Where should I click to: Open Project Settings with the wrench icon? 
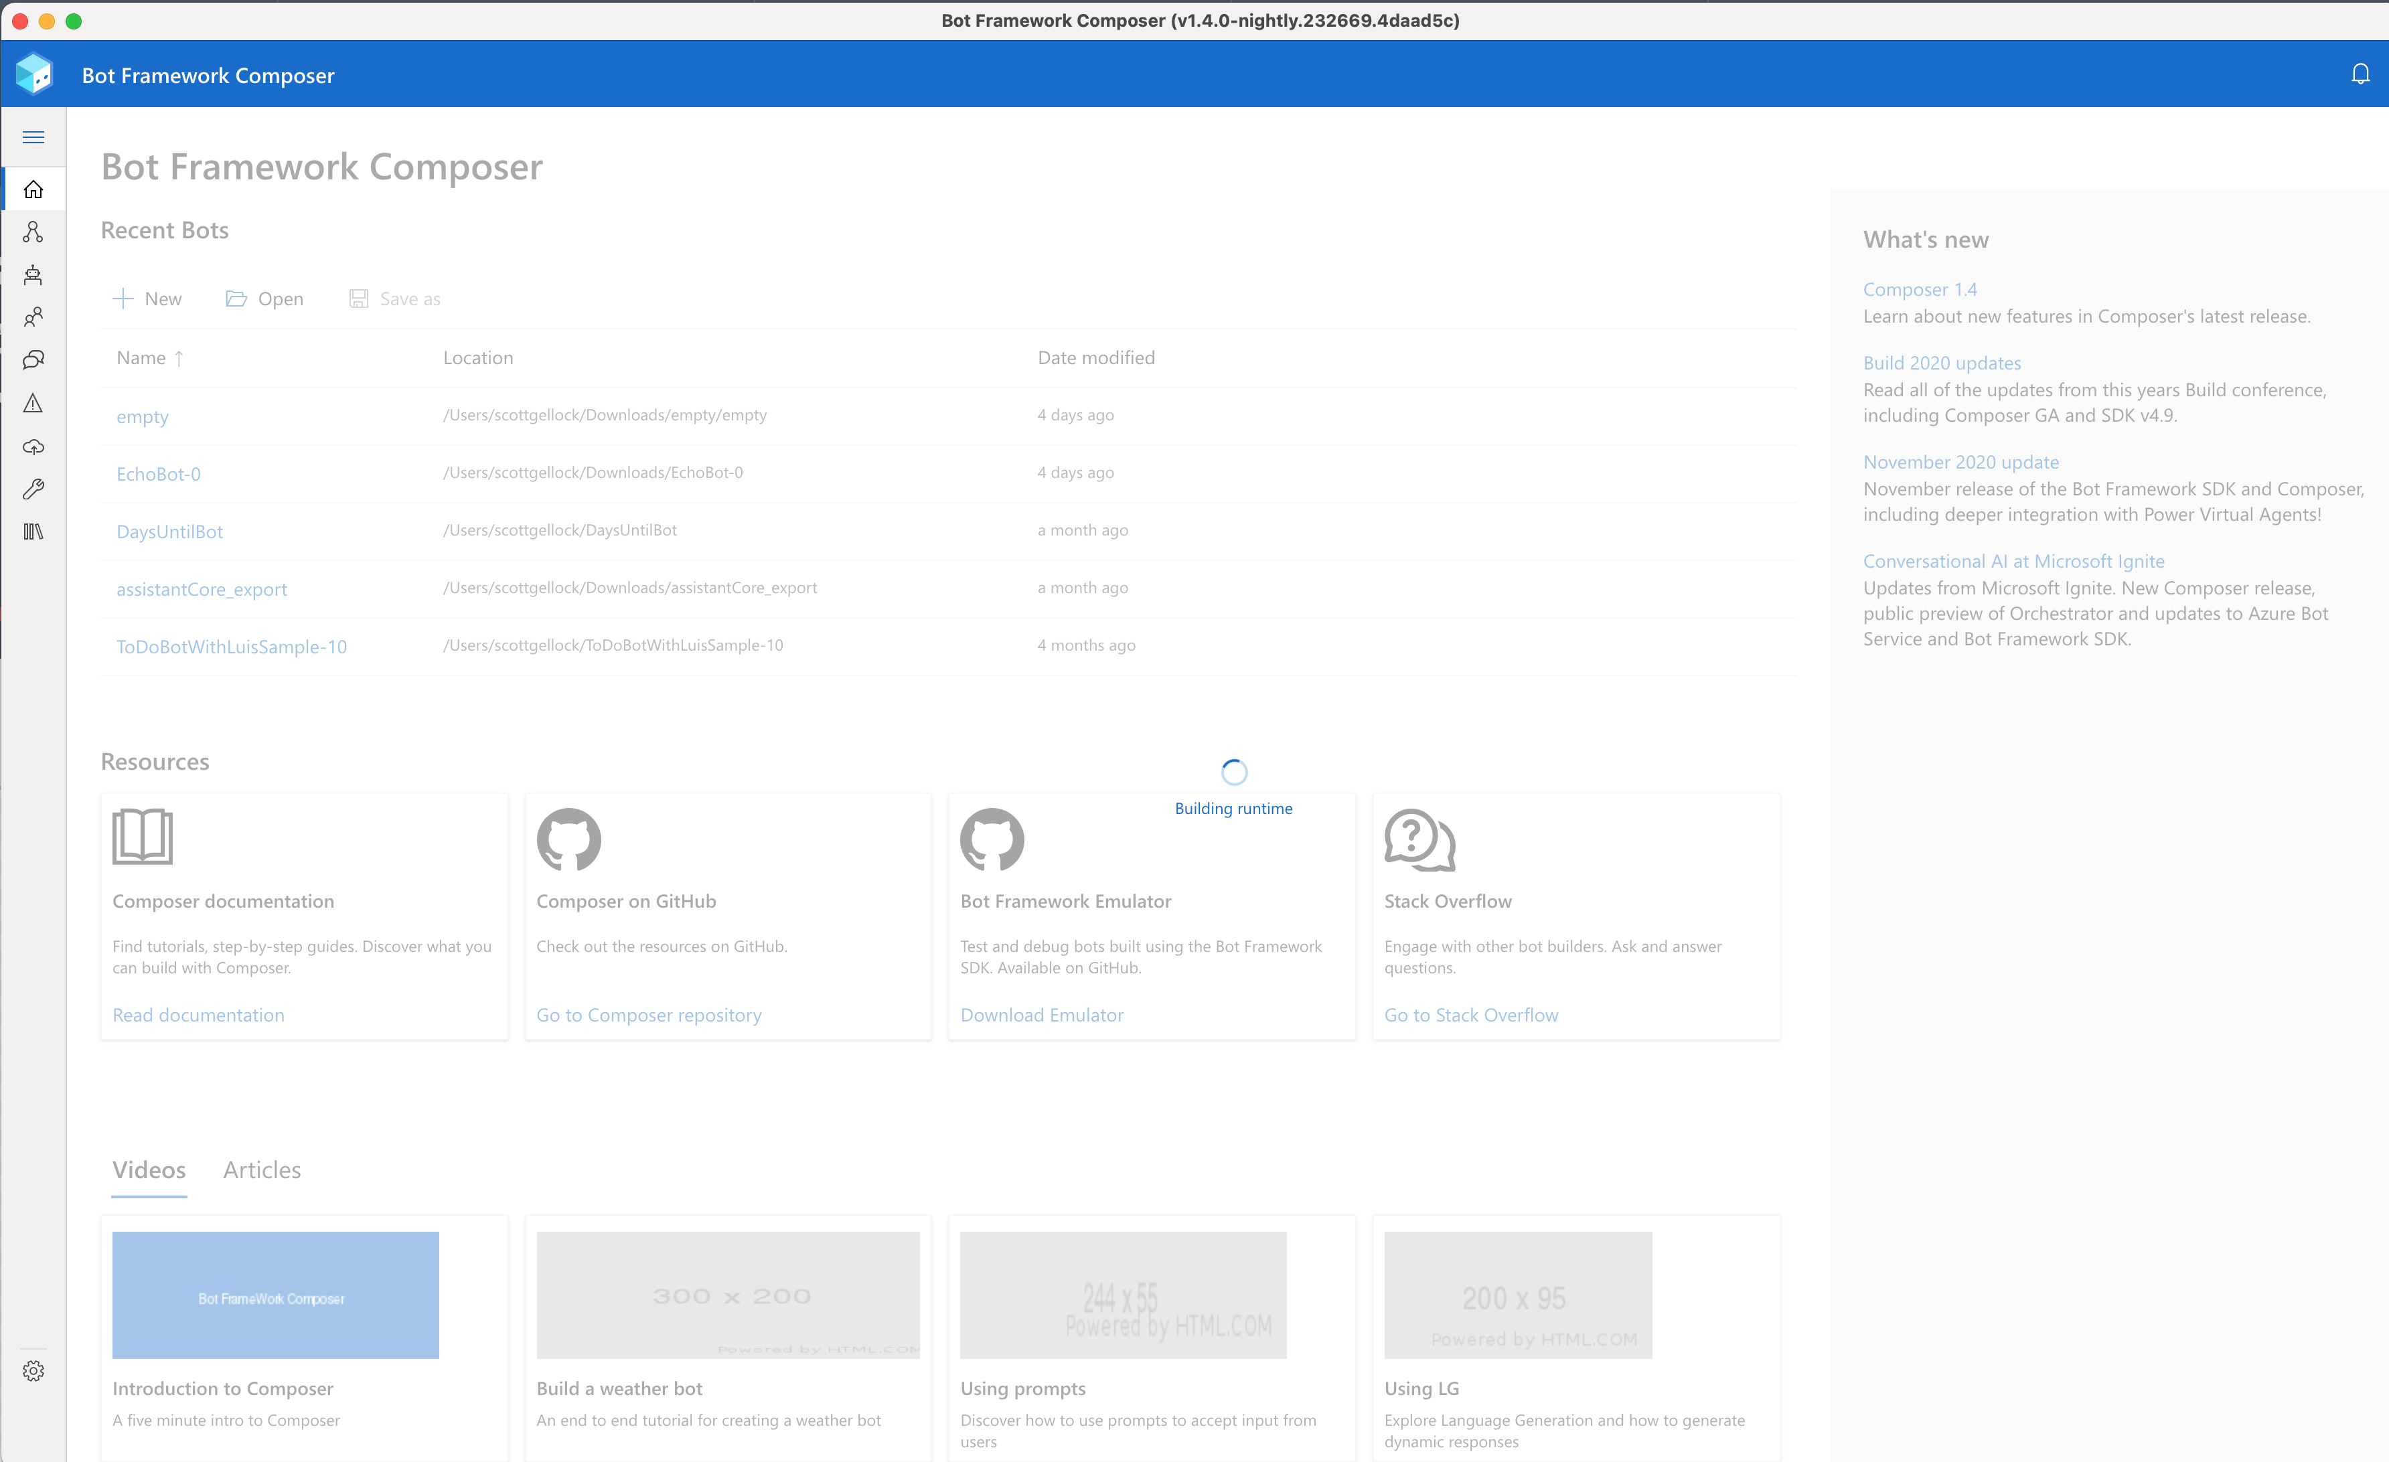click(34, 487)
